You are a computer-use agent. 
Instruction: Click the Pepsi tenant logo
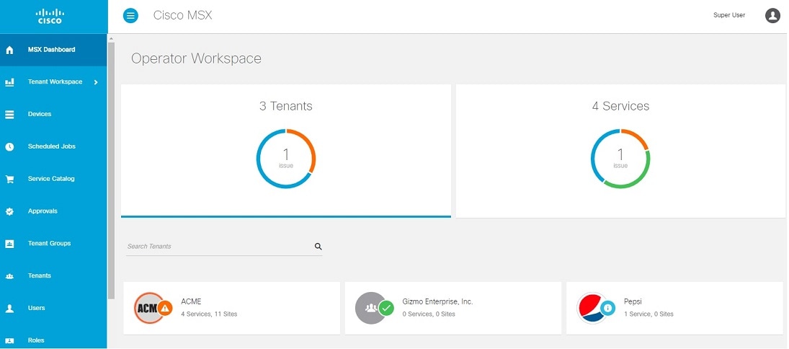tap(592, 308)
